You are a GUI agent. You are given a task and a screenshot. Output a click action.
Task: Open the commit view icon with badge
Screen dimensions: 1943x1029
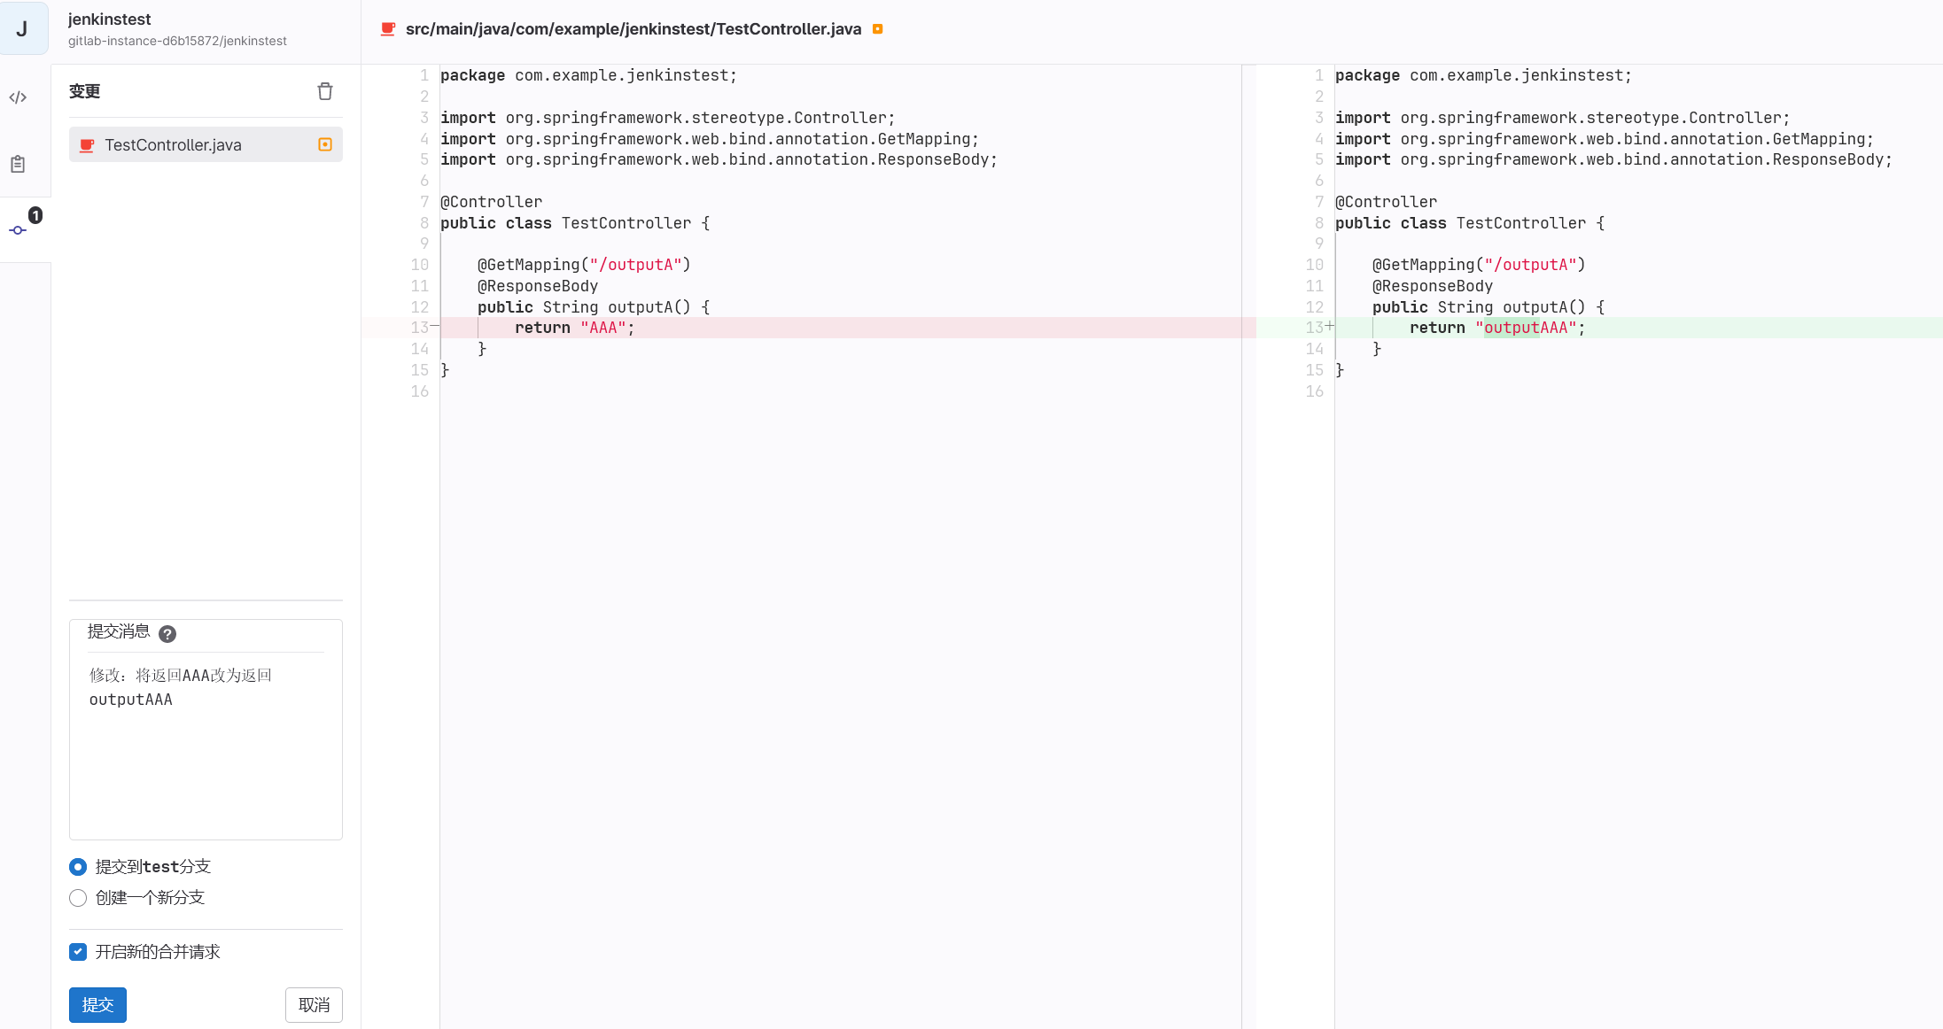pyautogui.click(x=18, y=230)
